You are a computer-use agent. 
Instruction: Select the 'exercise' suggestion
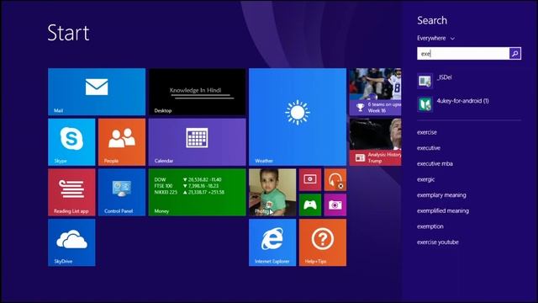tap(427, 132)
